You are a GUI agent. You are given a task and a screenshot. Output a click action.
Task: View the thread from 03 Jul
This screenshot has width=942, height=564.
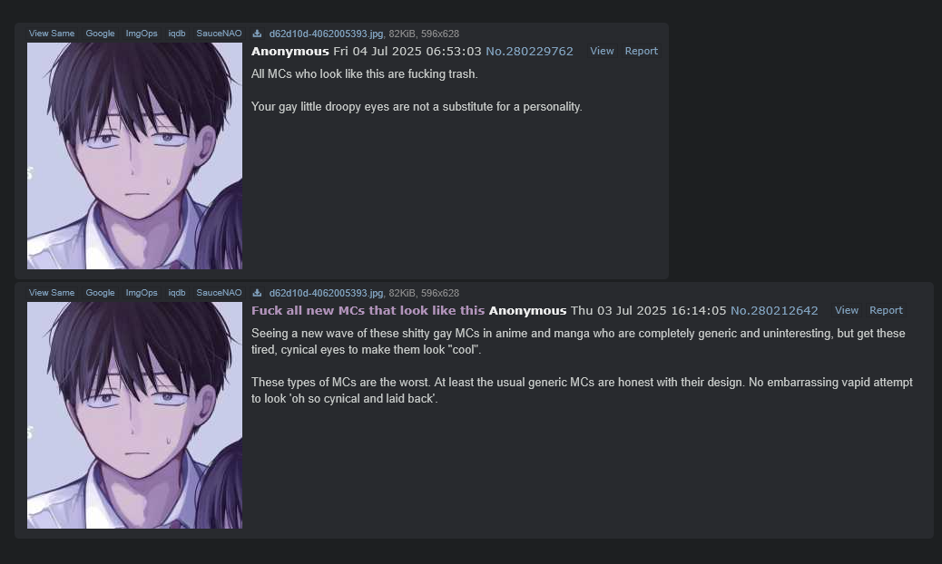tap(847, 310)
